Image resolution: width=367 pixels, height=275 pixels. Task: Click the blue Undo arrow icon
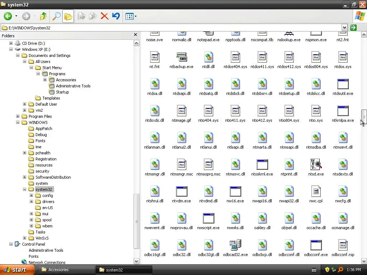(116, 16)
